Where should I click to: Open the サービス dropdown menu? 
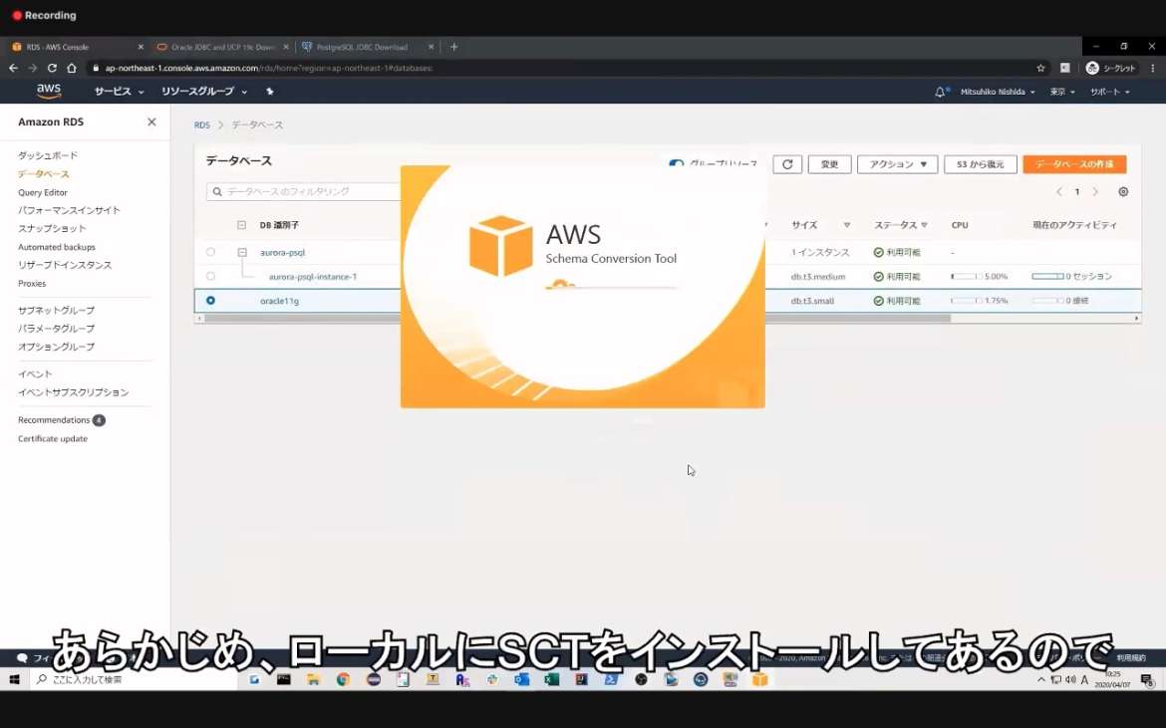(119, 92)
